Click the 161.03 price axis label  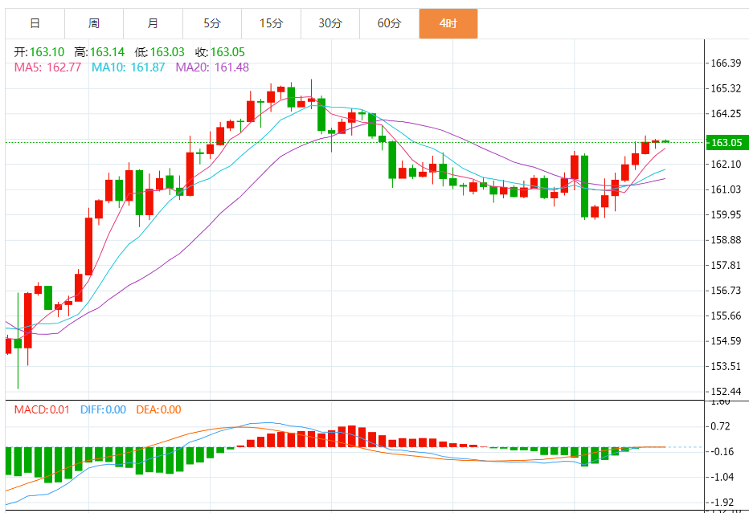(x=726, y=189)
